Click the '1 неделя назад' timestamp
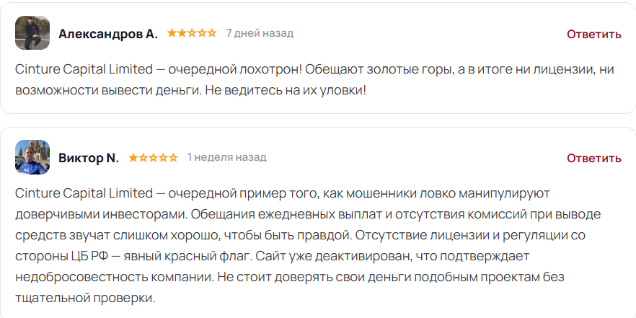Screen dimensions: 636x318 [226, 157]
